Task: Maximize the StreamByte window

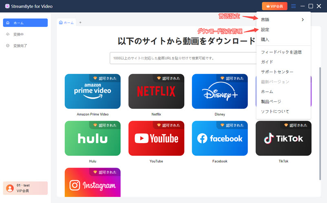Action: 311,6
